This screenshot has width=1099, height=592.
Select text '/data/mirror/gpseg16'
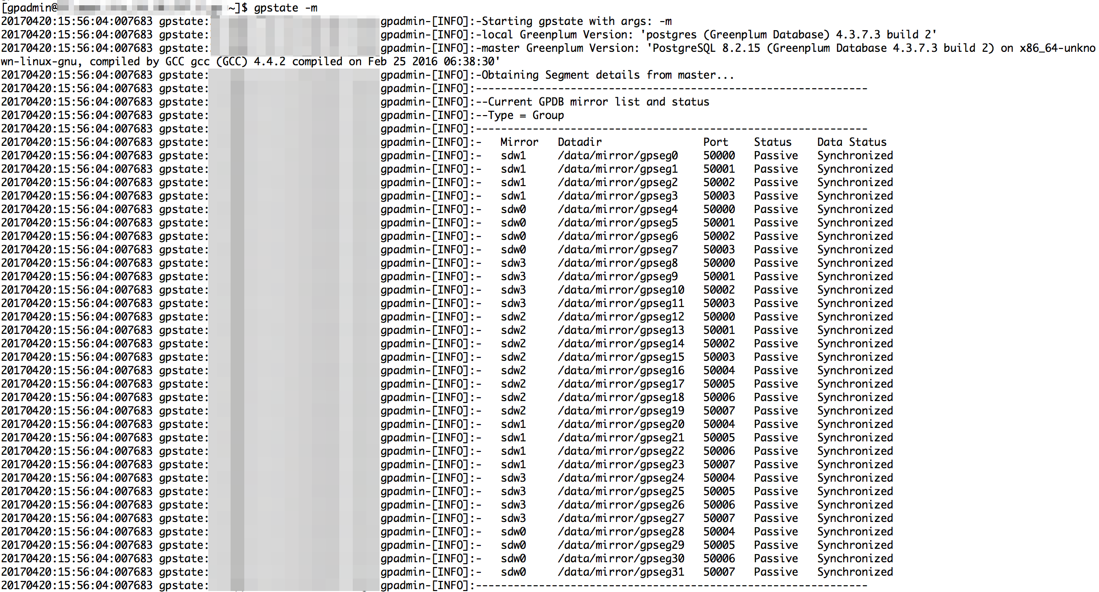click(x=621, y=370)
